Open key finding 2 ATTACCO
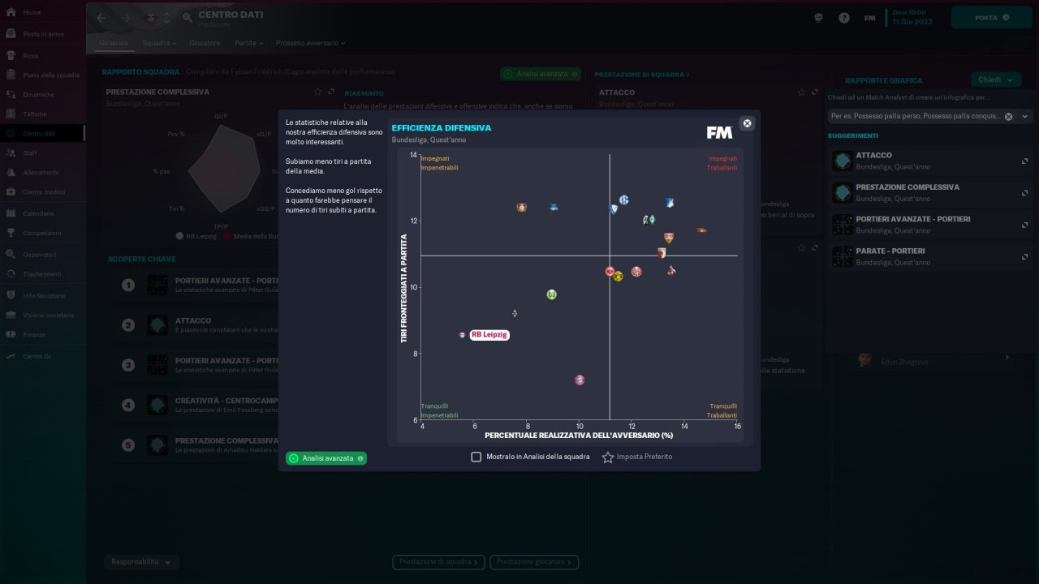Image resolution: width=1039 pixels, height=584 pixels. [195, 324]
